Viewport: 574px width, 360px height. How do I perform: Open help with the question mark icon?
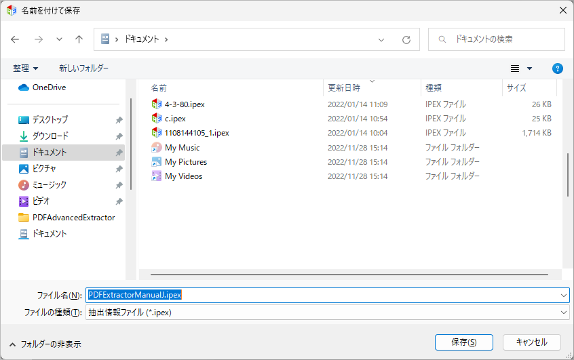pos(558,68)
